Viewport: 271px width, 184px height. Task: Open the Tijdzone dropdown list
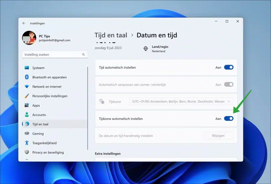(x=181, y=101)
